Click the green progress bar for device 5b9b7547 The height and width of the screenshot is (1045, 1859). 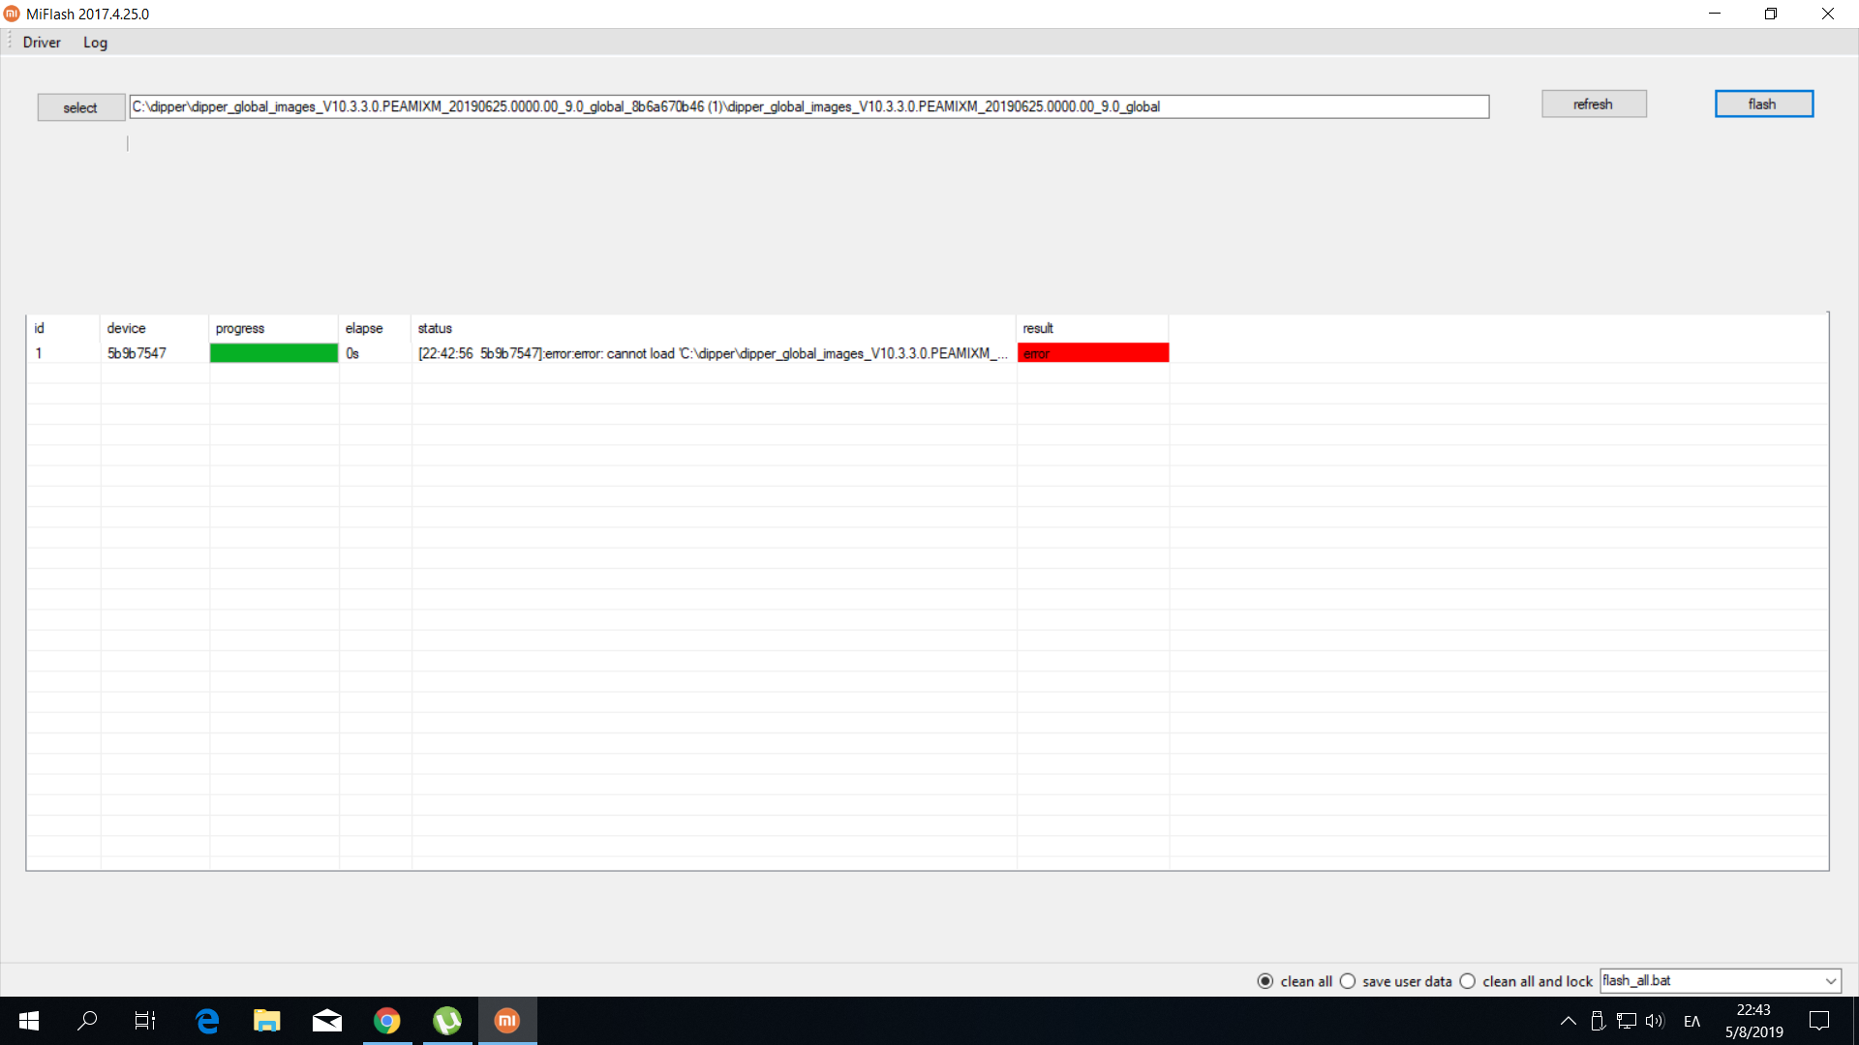274,353
